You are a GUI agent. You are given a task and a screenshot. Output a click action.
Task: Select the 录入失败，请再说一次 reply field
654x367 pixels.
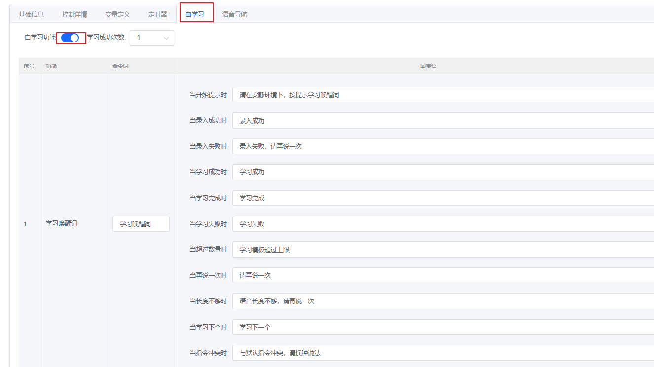(x=345, y=146)
